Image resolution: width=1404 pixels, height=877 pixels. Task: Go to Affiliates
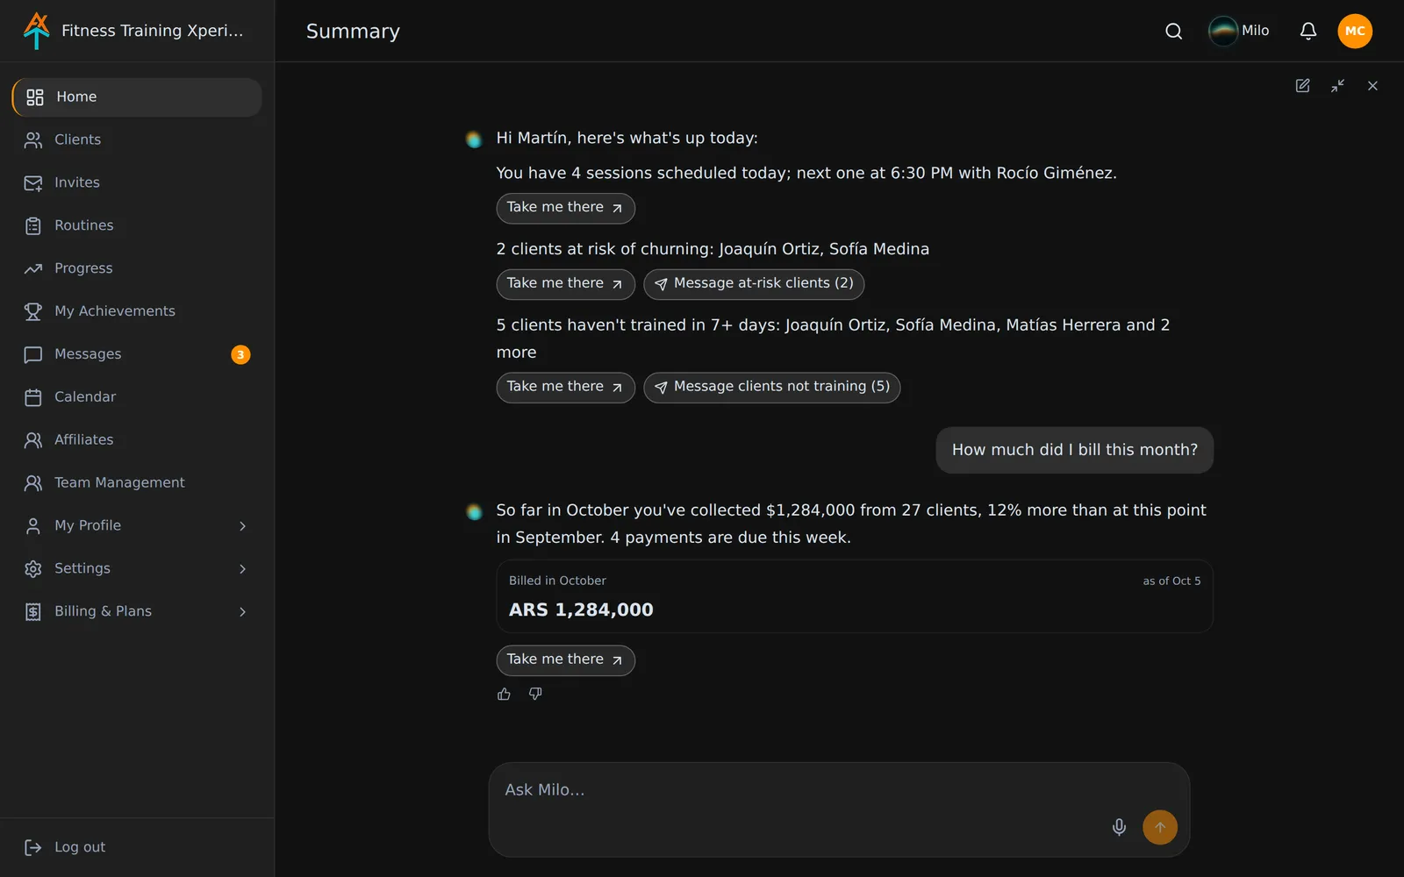[137, 440]
